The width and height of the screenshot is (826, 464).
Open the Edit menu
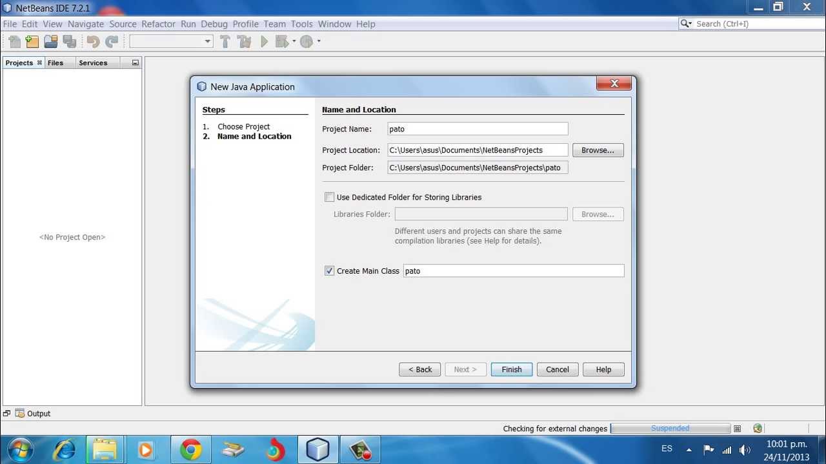pos(30,24)
